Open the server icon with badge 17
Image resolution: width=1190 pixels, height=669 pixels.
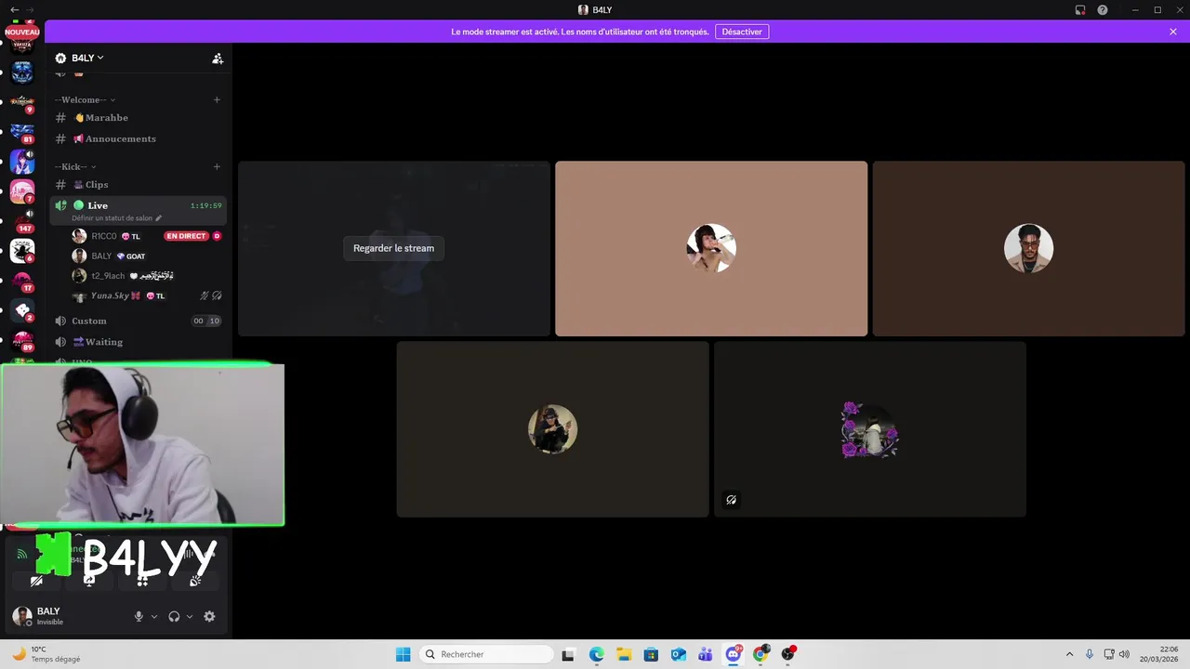pyautogui.click(x=22, y=281)
